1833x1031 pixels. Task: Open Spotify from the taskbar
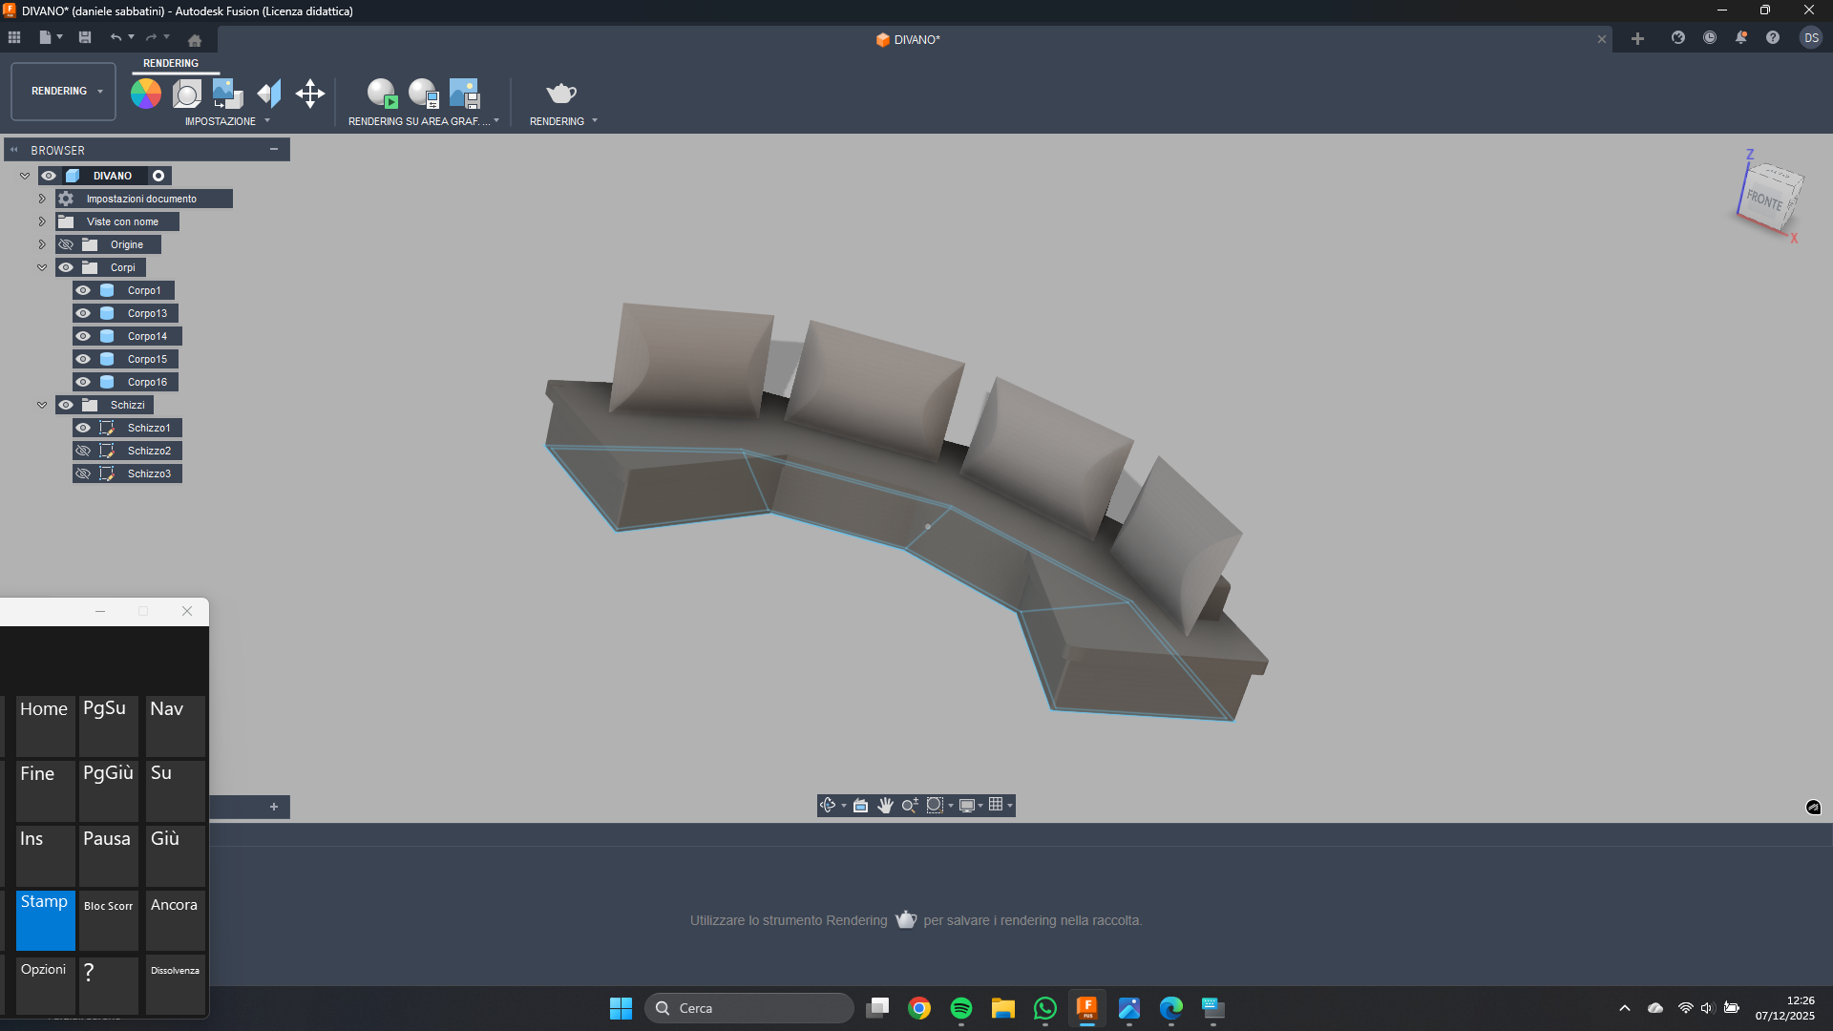click(x=961, y=1008)
